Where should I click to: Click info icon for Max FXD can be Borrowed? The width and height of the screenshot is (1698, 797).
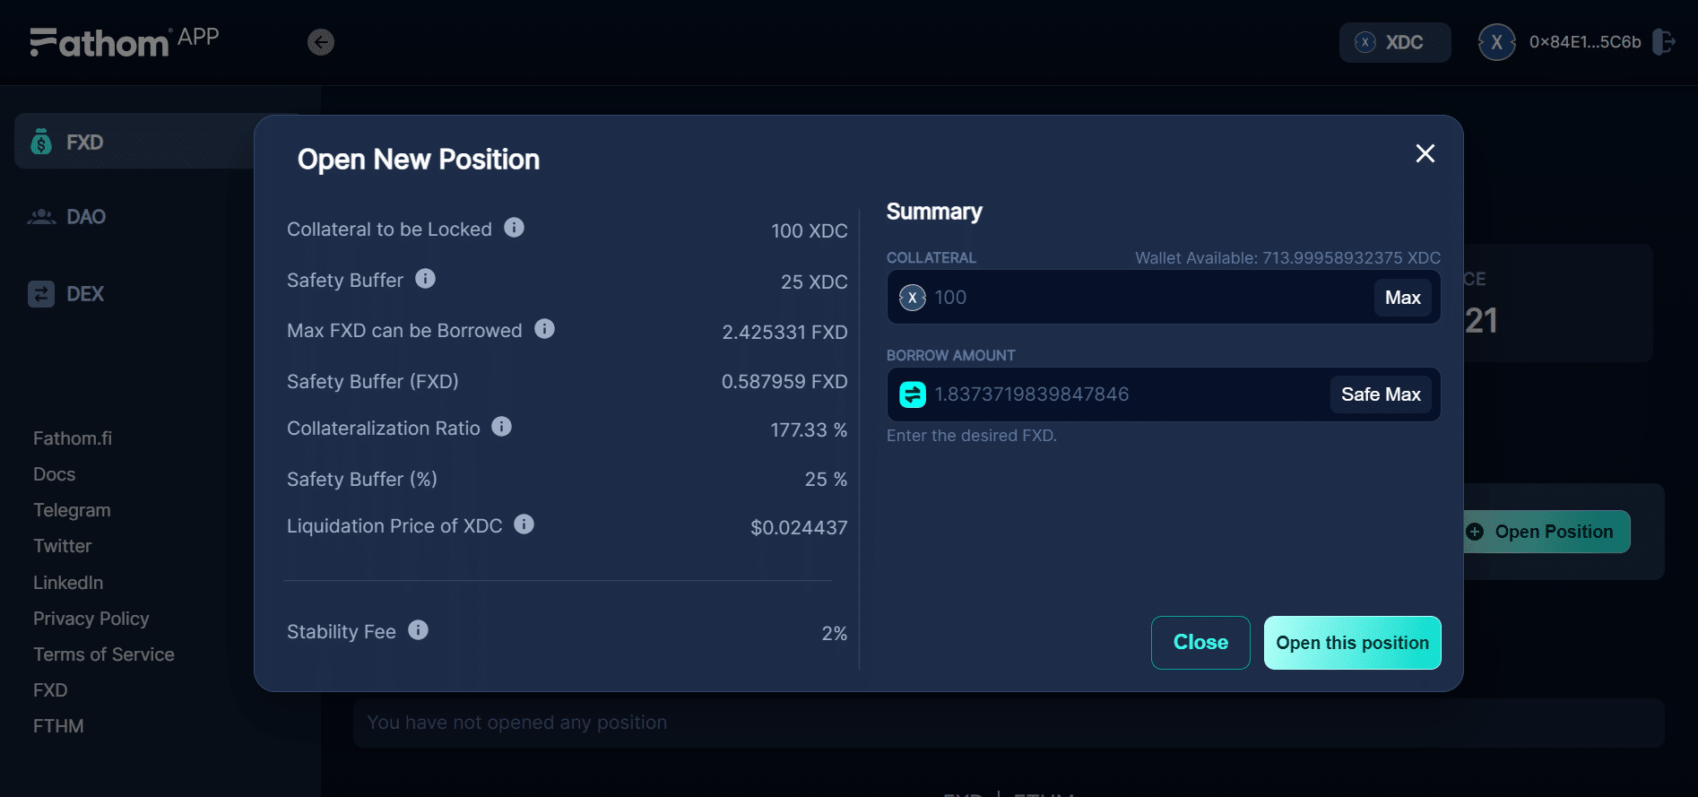544,329
